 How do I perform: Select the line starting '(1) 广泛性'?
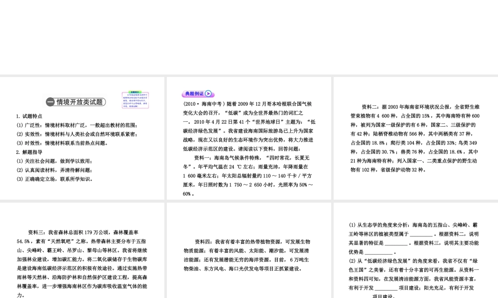[x=77, y=125]
